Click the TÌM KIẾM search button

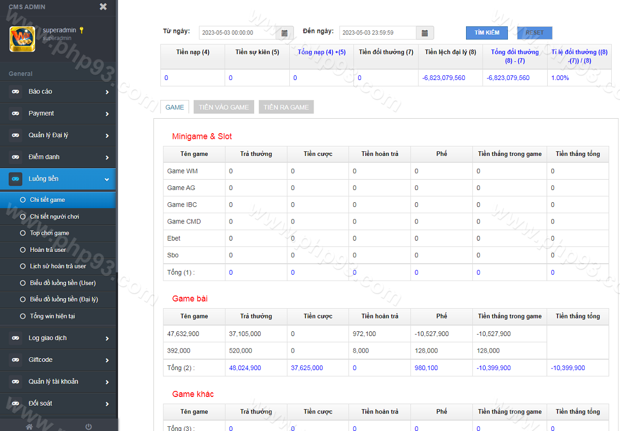coord(487,33)
